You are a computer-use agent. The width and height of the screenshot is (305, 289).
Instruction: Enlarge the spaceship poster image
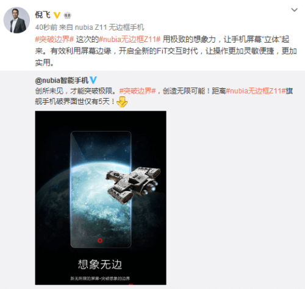coord(101,198)
